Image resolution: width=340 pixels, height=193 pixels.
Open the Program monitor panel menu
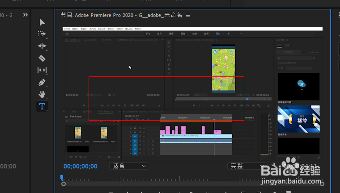[x=188, y=15]
